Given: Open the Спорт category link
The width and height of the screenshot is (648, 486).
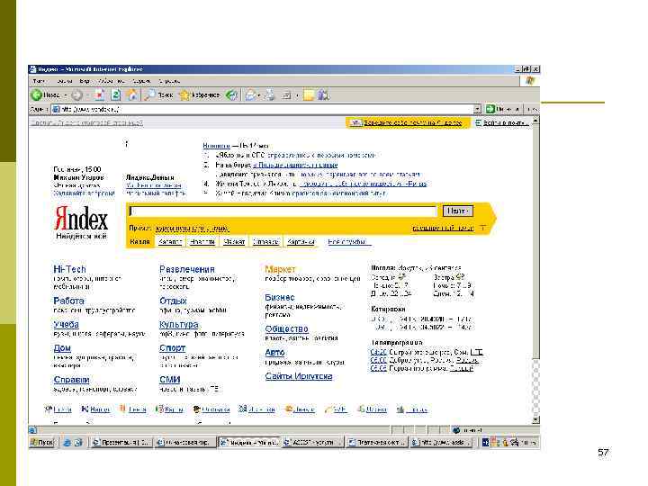Looking at the screenshot, I should click(x=172, y=348).
